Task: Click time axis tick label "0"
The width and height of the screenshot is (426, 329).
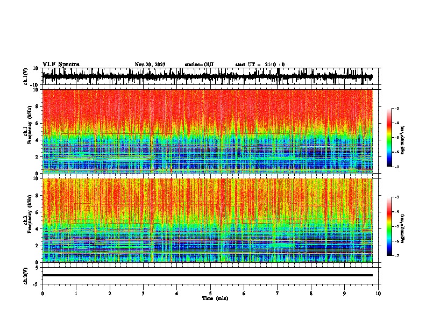Action: click(42, 294)
